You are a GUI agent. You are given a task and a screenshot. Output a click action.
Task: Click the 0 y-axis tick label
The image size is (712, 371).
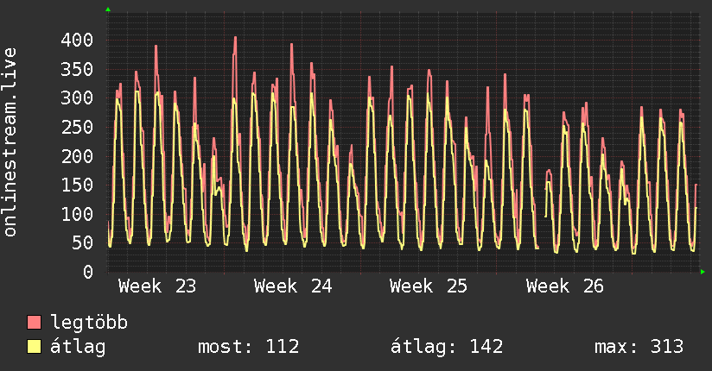pos(88,272)
